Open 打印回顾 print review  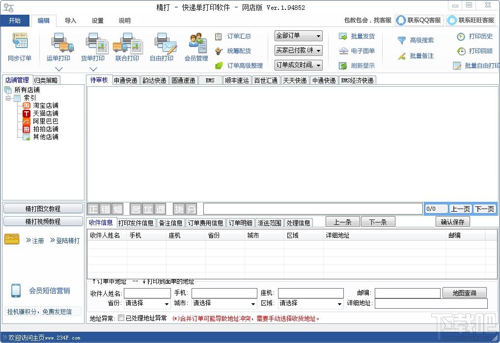475,51
